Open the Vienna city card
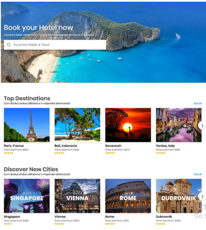 pyautogui.click(x=78, y=196)
